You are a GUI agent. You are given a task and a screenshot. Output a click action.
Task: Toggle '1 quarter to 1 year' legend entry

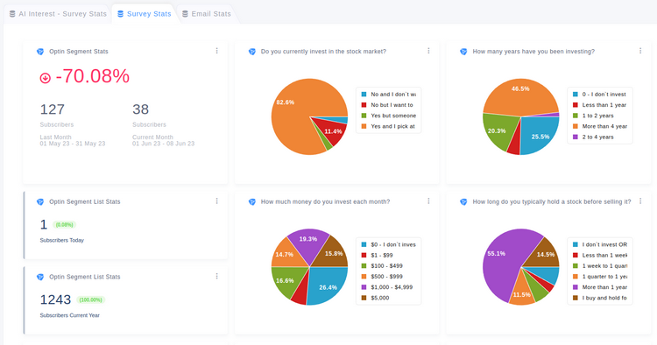point(600,277)
